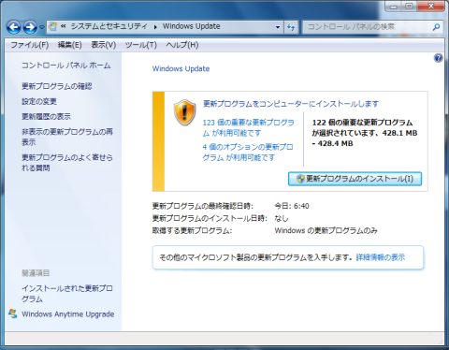Click the なし install date value
The width and height of the screenshot is (449, 350).
click(282, 218)
